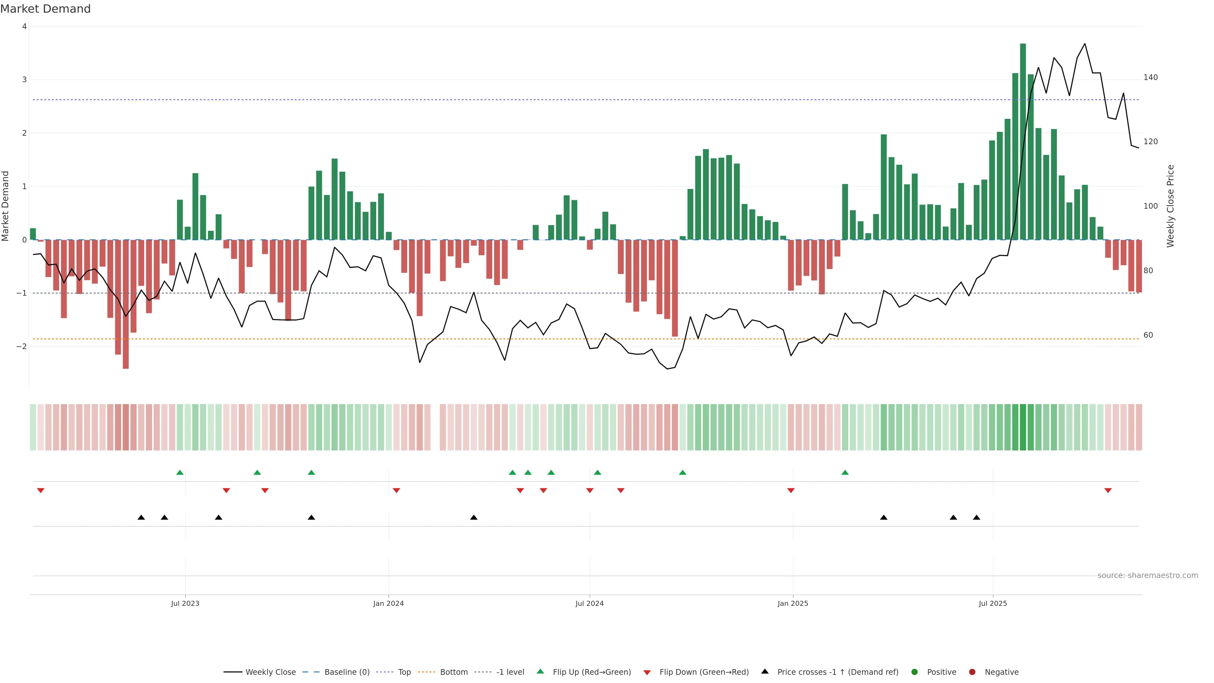Image resolution: width=1214 pixels, height=683 pixels.
Task: Click the leftmost red flip-down marker
Action: coord(40,491)
